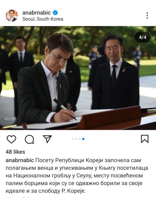Tap the pen in the photo

[65, 109]
